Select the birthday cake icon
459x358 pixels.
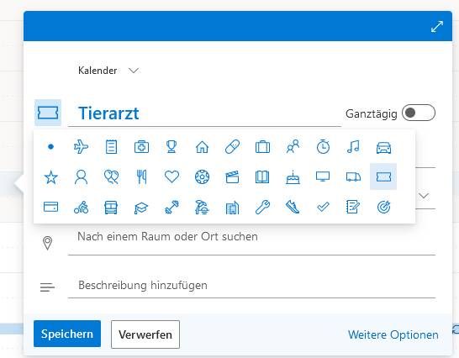click(x=293, y=176)
